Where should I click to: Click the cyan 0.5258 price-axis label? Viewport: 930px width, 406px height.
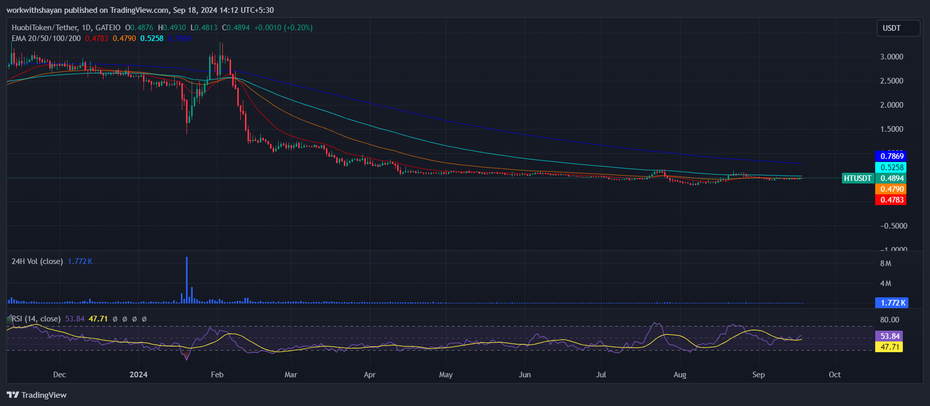pos(891,167)
